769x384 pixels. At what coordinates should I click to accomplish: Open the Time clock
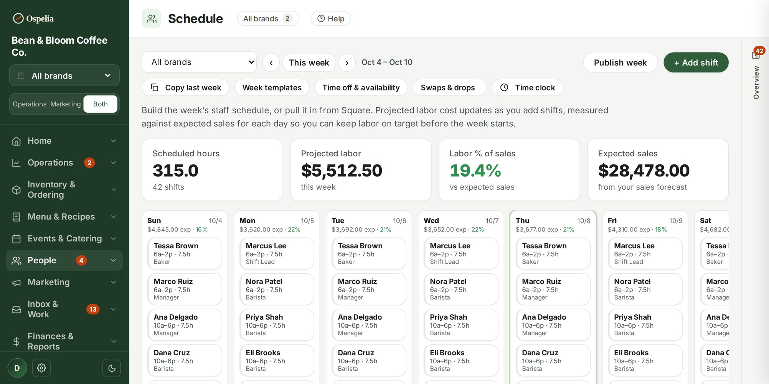(528, 87)
